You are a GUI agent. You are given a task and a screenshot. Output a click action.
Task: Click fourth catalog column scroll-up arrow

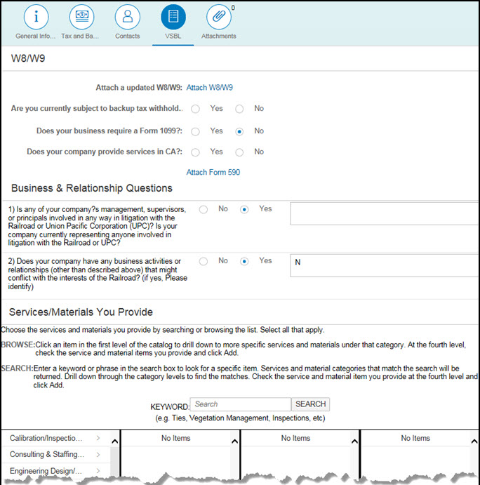coord(474,441)
